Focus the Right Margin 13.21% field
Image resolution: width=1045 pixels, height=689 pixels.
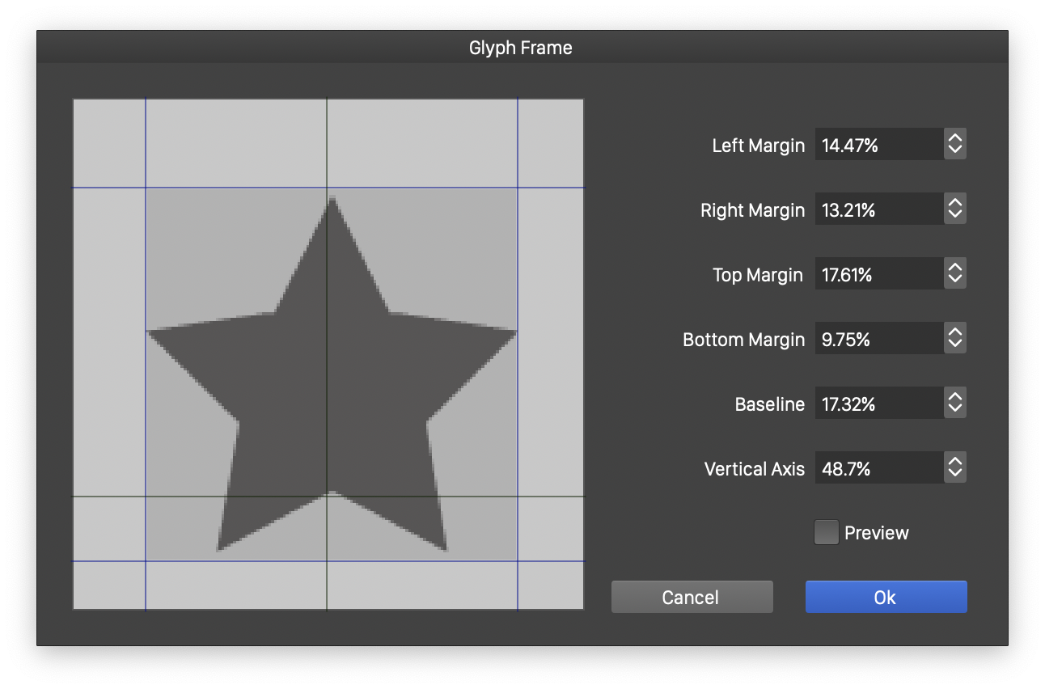[878, 209]
